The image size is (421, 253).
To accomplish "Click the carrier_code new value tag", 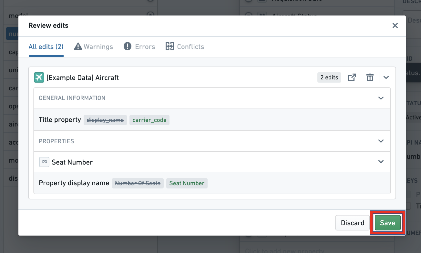I will tap(149, 120).
